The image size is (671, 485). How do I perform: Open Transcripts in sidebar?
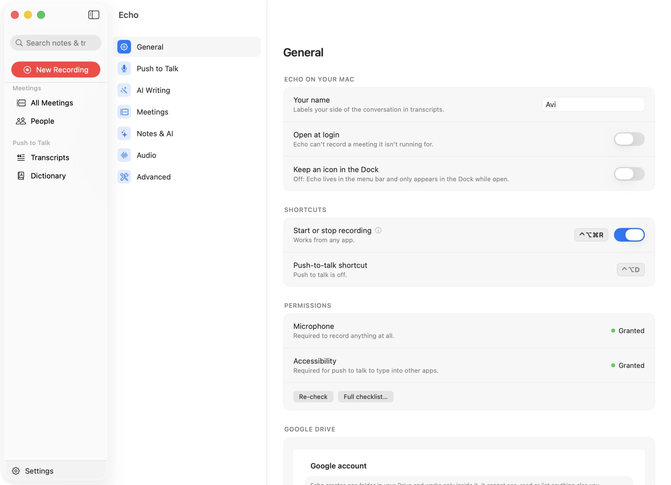(x=56, y=158)
